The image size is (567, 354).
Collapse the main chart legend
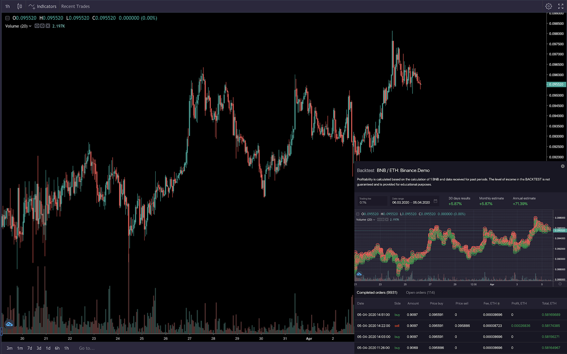pos(7,18)
